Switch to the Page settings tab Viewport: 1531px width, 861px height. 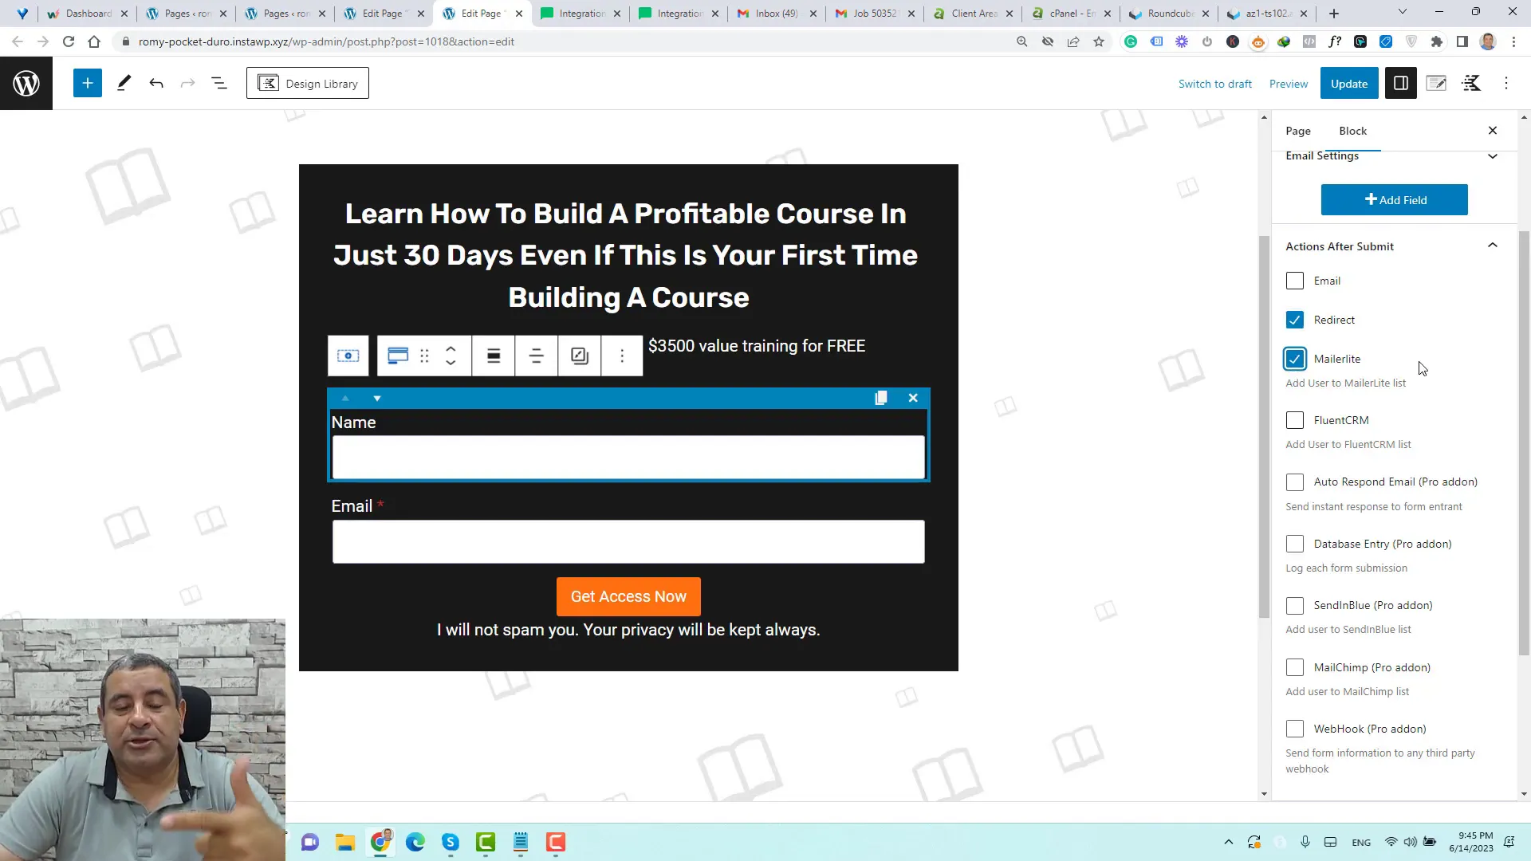point(1299,129)
